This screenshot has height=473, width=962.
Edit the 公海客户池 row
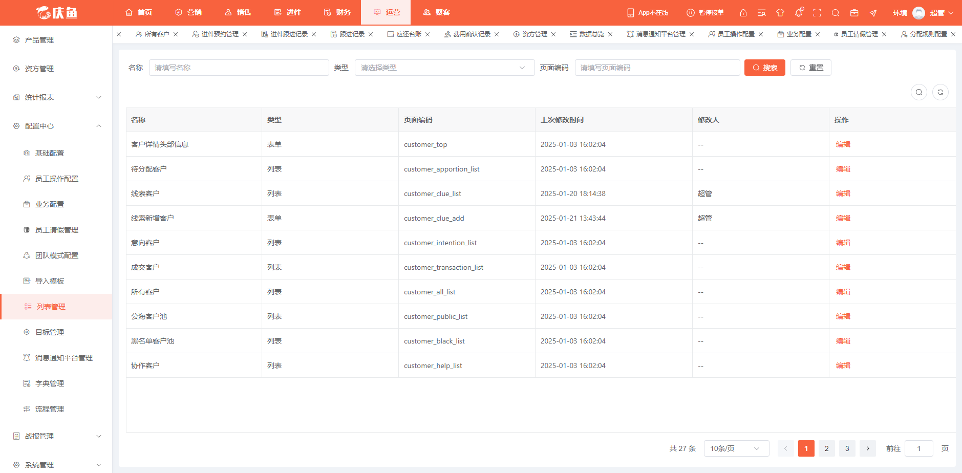coord(843,316)
